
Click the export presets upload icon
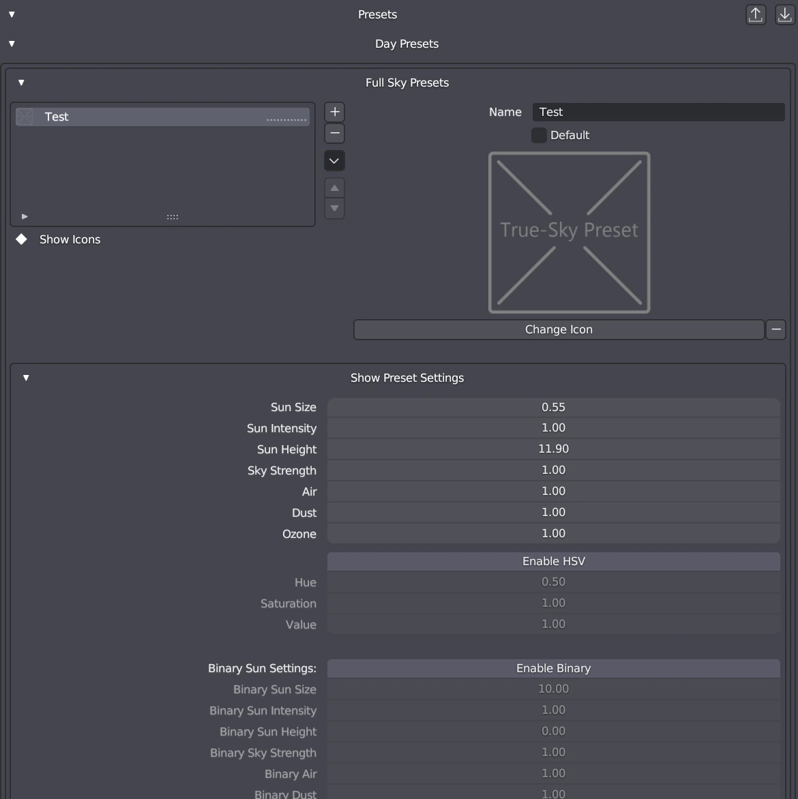pyautogui.click(x=756, y=14)
